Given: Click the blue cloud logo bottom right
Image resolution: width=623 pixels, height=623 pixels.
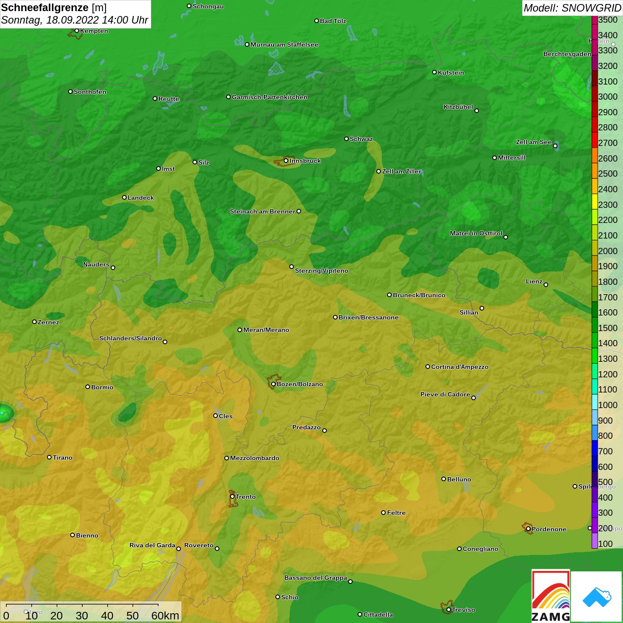Looking at the screenshot, I should [597, 597].
